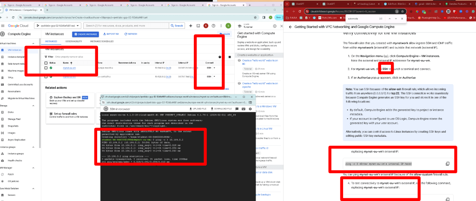The width and height of the screenshot is (476, 201).
Task: Open Create a hello world website on Apache tutorial
Action: (x=260, y=85)
